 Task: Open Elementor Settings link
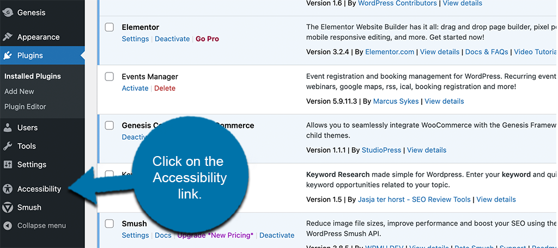(x=135, y=39)
